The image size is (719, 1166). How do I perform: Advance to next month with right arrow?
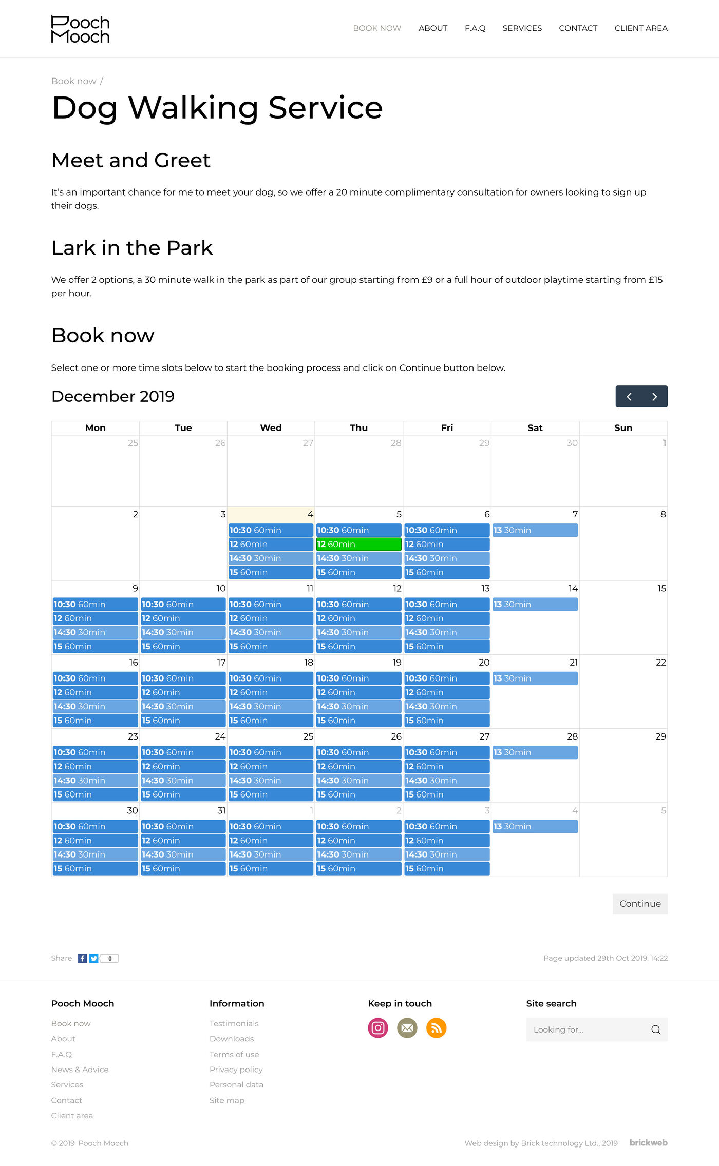[654, 397]
